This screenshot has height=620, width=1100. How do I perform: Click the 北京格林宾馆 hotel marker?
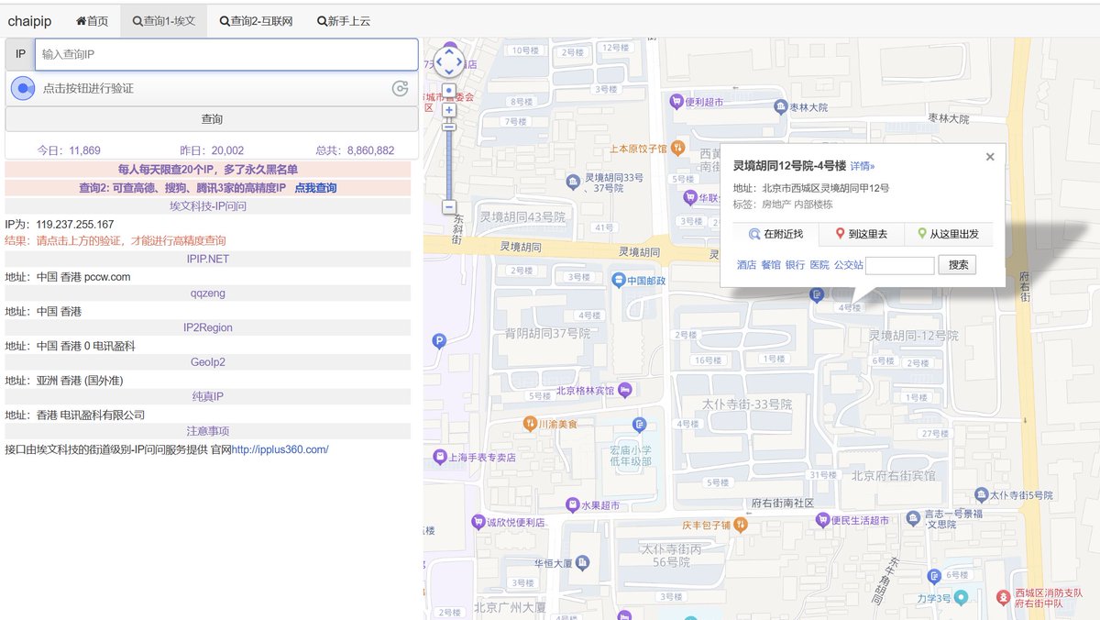(x=625, y=391)
